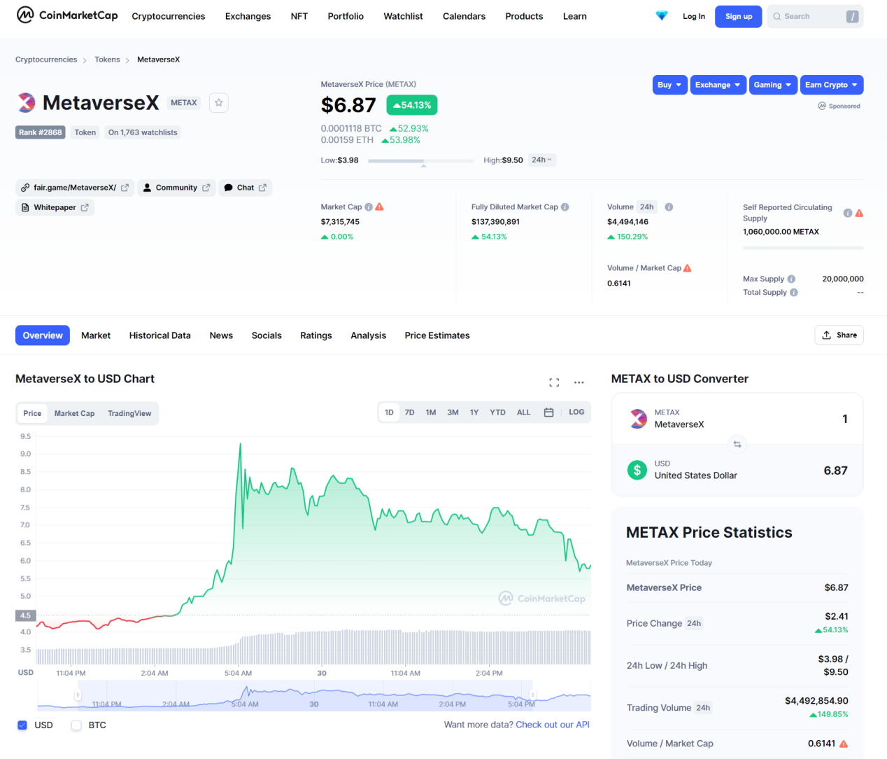Open the Earn Crypto dropdown

[832, 85]
